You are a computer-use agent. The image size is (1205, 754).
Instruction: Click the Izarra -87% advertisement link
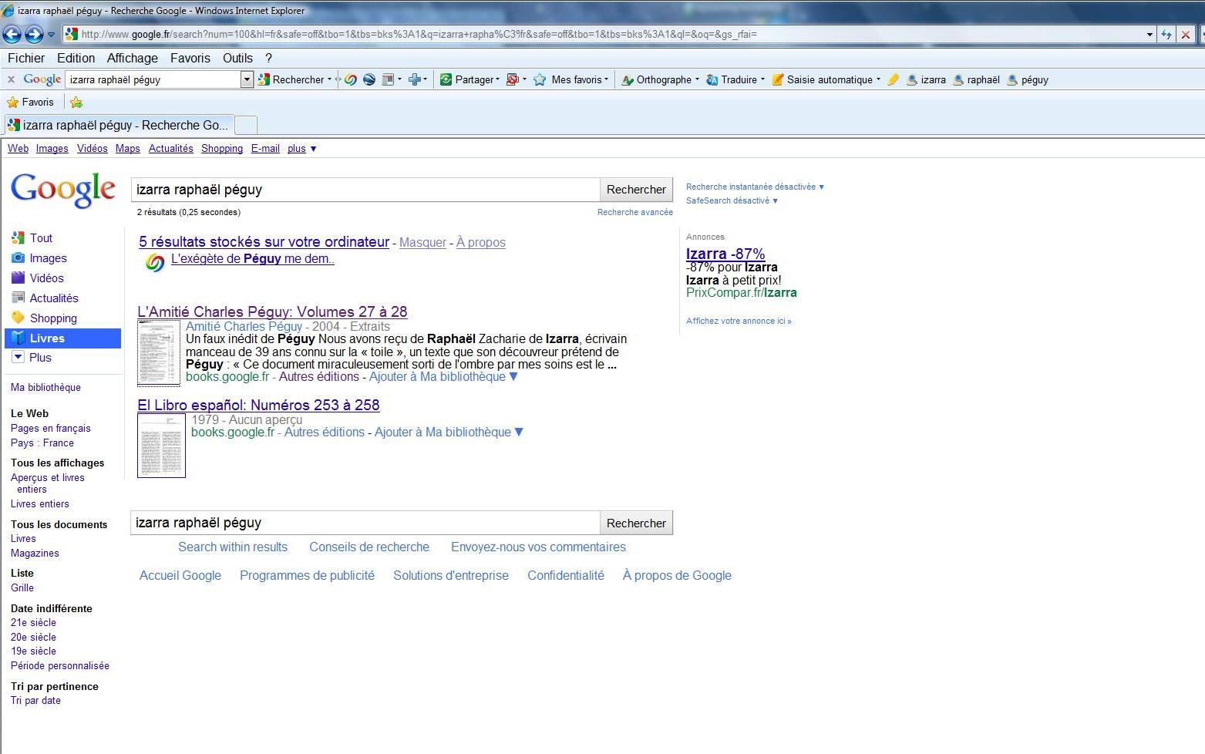(x=725, y=254)
